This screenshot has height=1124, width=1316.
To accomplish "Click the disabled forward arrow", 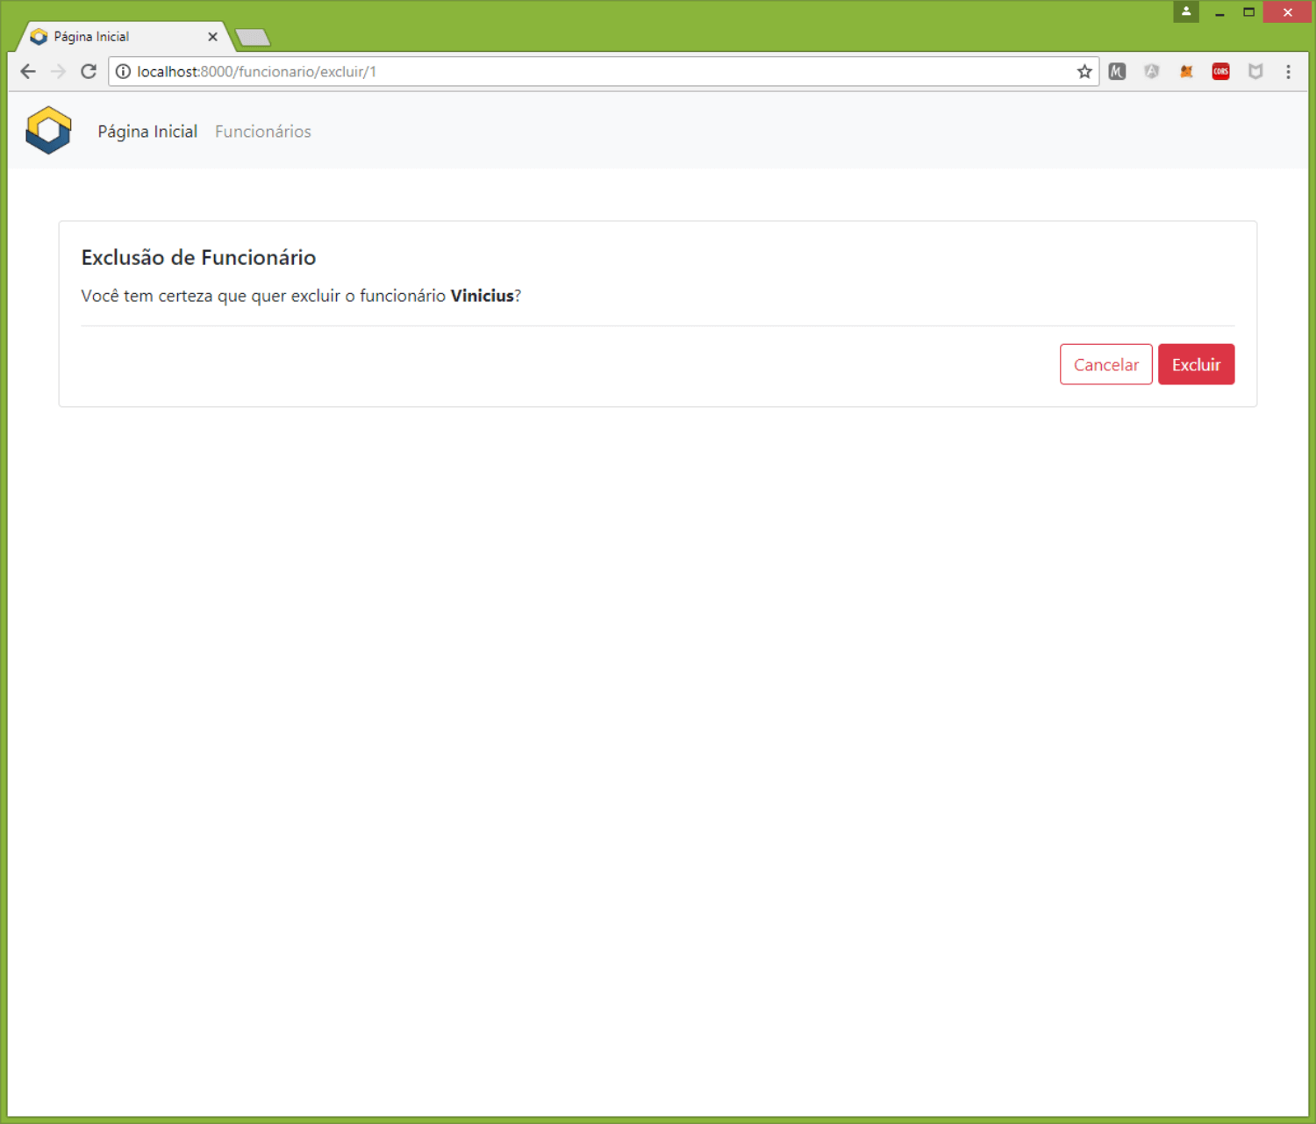I will point(58,71).
